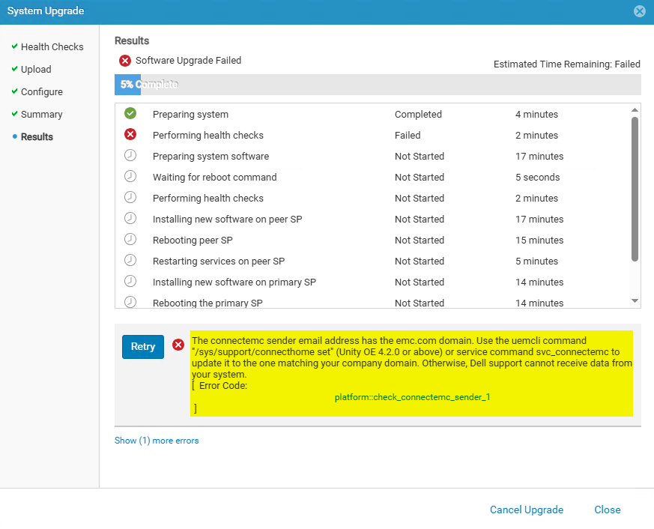Click the Close link at the bottom
The height and width of the screenshot is (529, 654).
pos(607,510)
